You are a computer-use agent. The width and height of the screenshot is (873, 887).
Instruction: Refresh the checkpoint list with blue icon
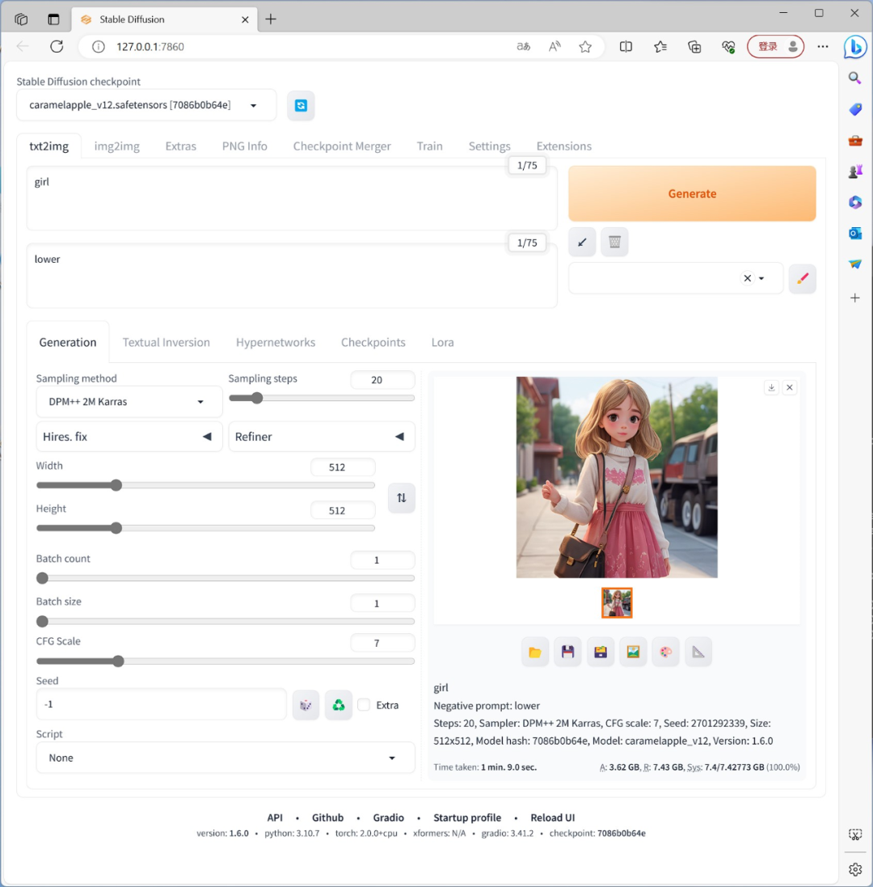point(301,105)
